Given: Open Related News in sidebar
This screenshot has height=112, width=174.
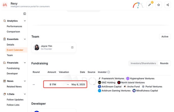Looking at the screenshot, I should click(x=14, y=87).
